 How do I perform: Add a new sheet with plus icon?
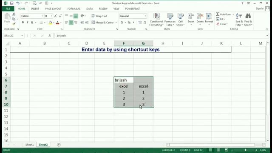59,144
